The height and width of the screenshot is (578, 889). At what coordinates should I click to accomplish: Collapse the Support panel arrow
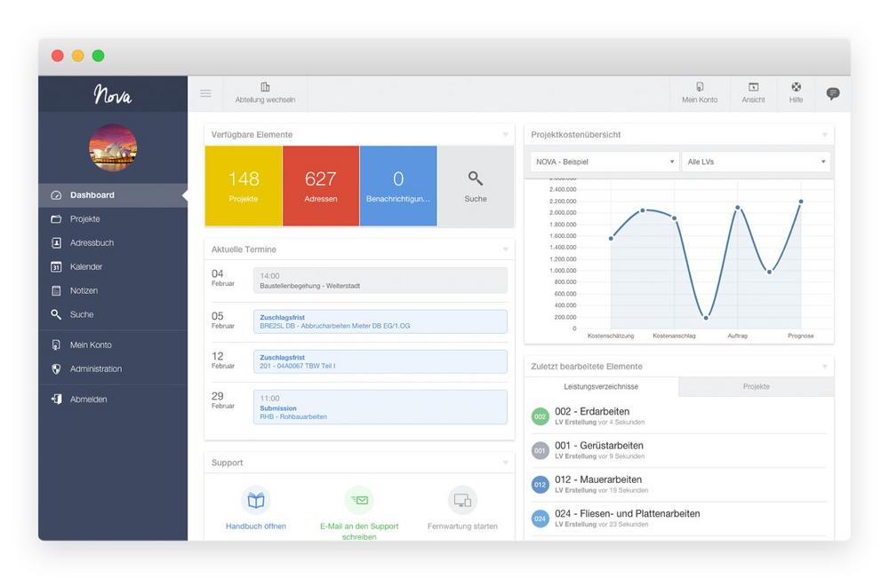[505, 463]
